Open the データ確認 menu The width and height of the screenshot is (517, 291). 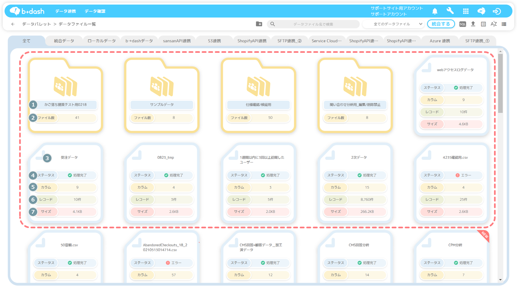(x=95, y=11)
